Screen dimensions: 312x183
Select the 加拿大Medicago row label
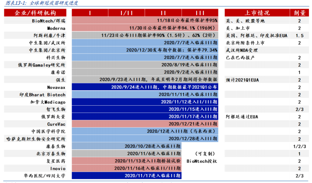click(48, 102)
